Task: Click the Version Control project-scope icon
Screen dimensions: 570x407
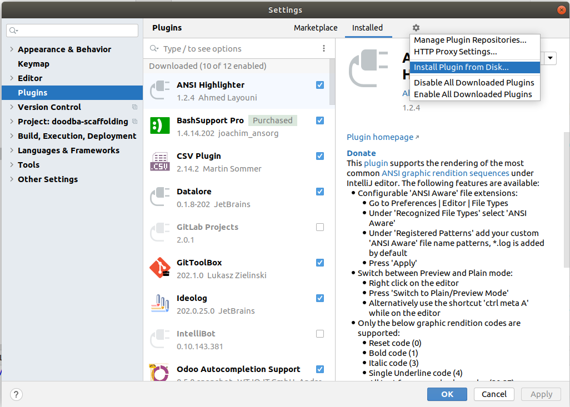Action: 135,107
